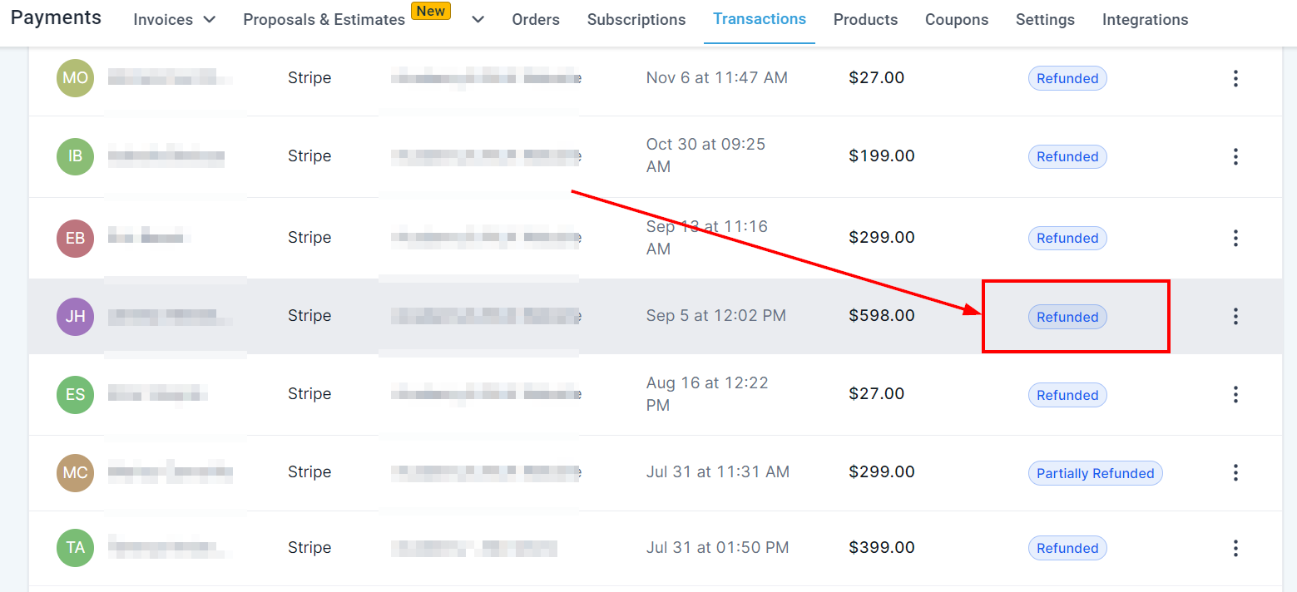This screenshot has height=592, width=1297.
Task: Click the Partially Refunded status badge
Action: pyautogui.click(x=1095, y=473)
